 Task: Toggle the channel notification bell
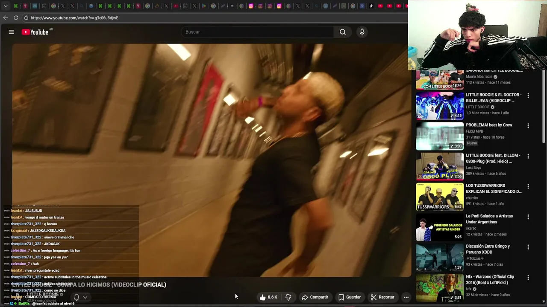pyautogui.click(x=76, y=297)
